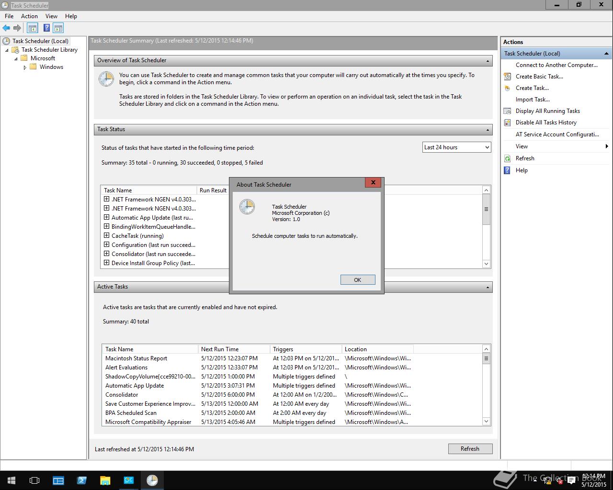Expand the Consolidator status row
This screenshot has height=490, width=613.
pos(106,254)
